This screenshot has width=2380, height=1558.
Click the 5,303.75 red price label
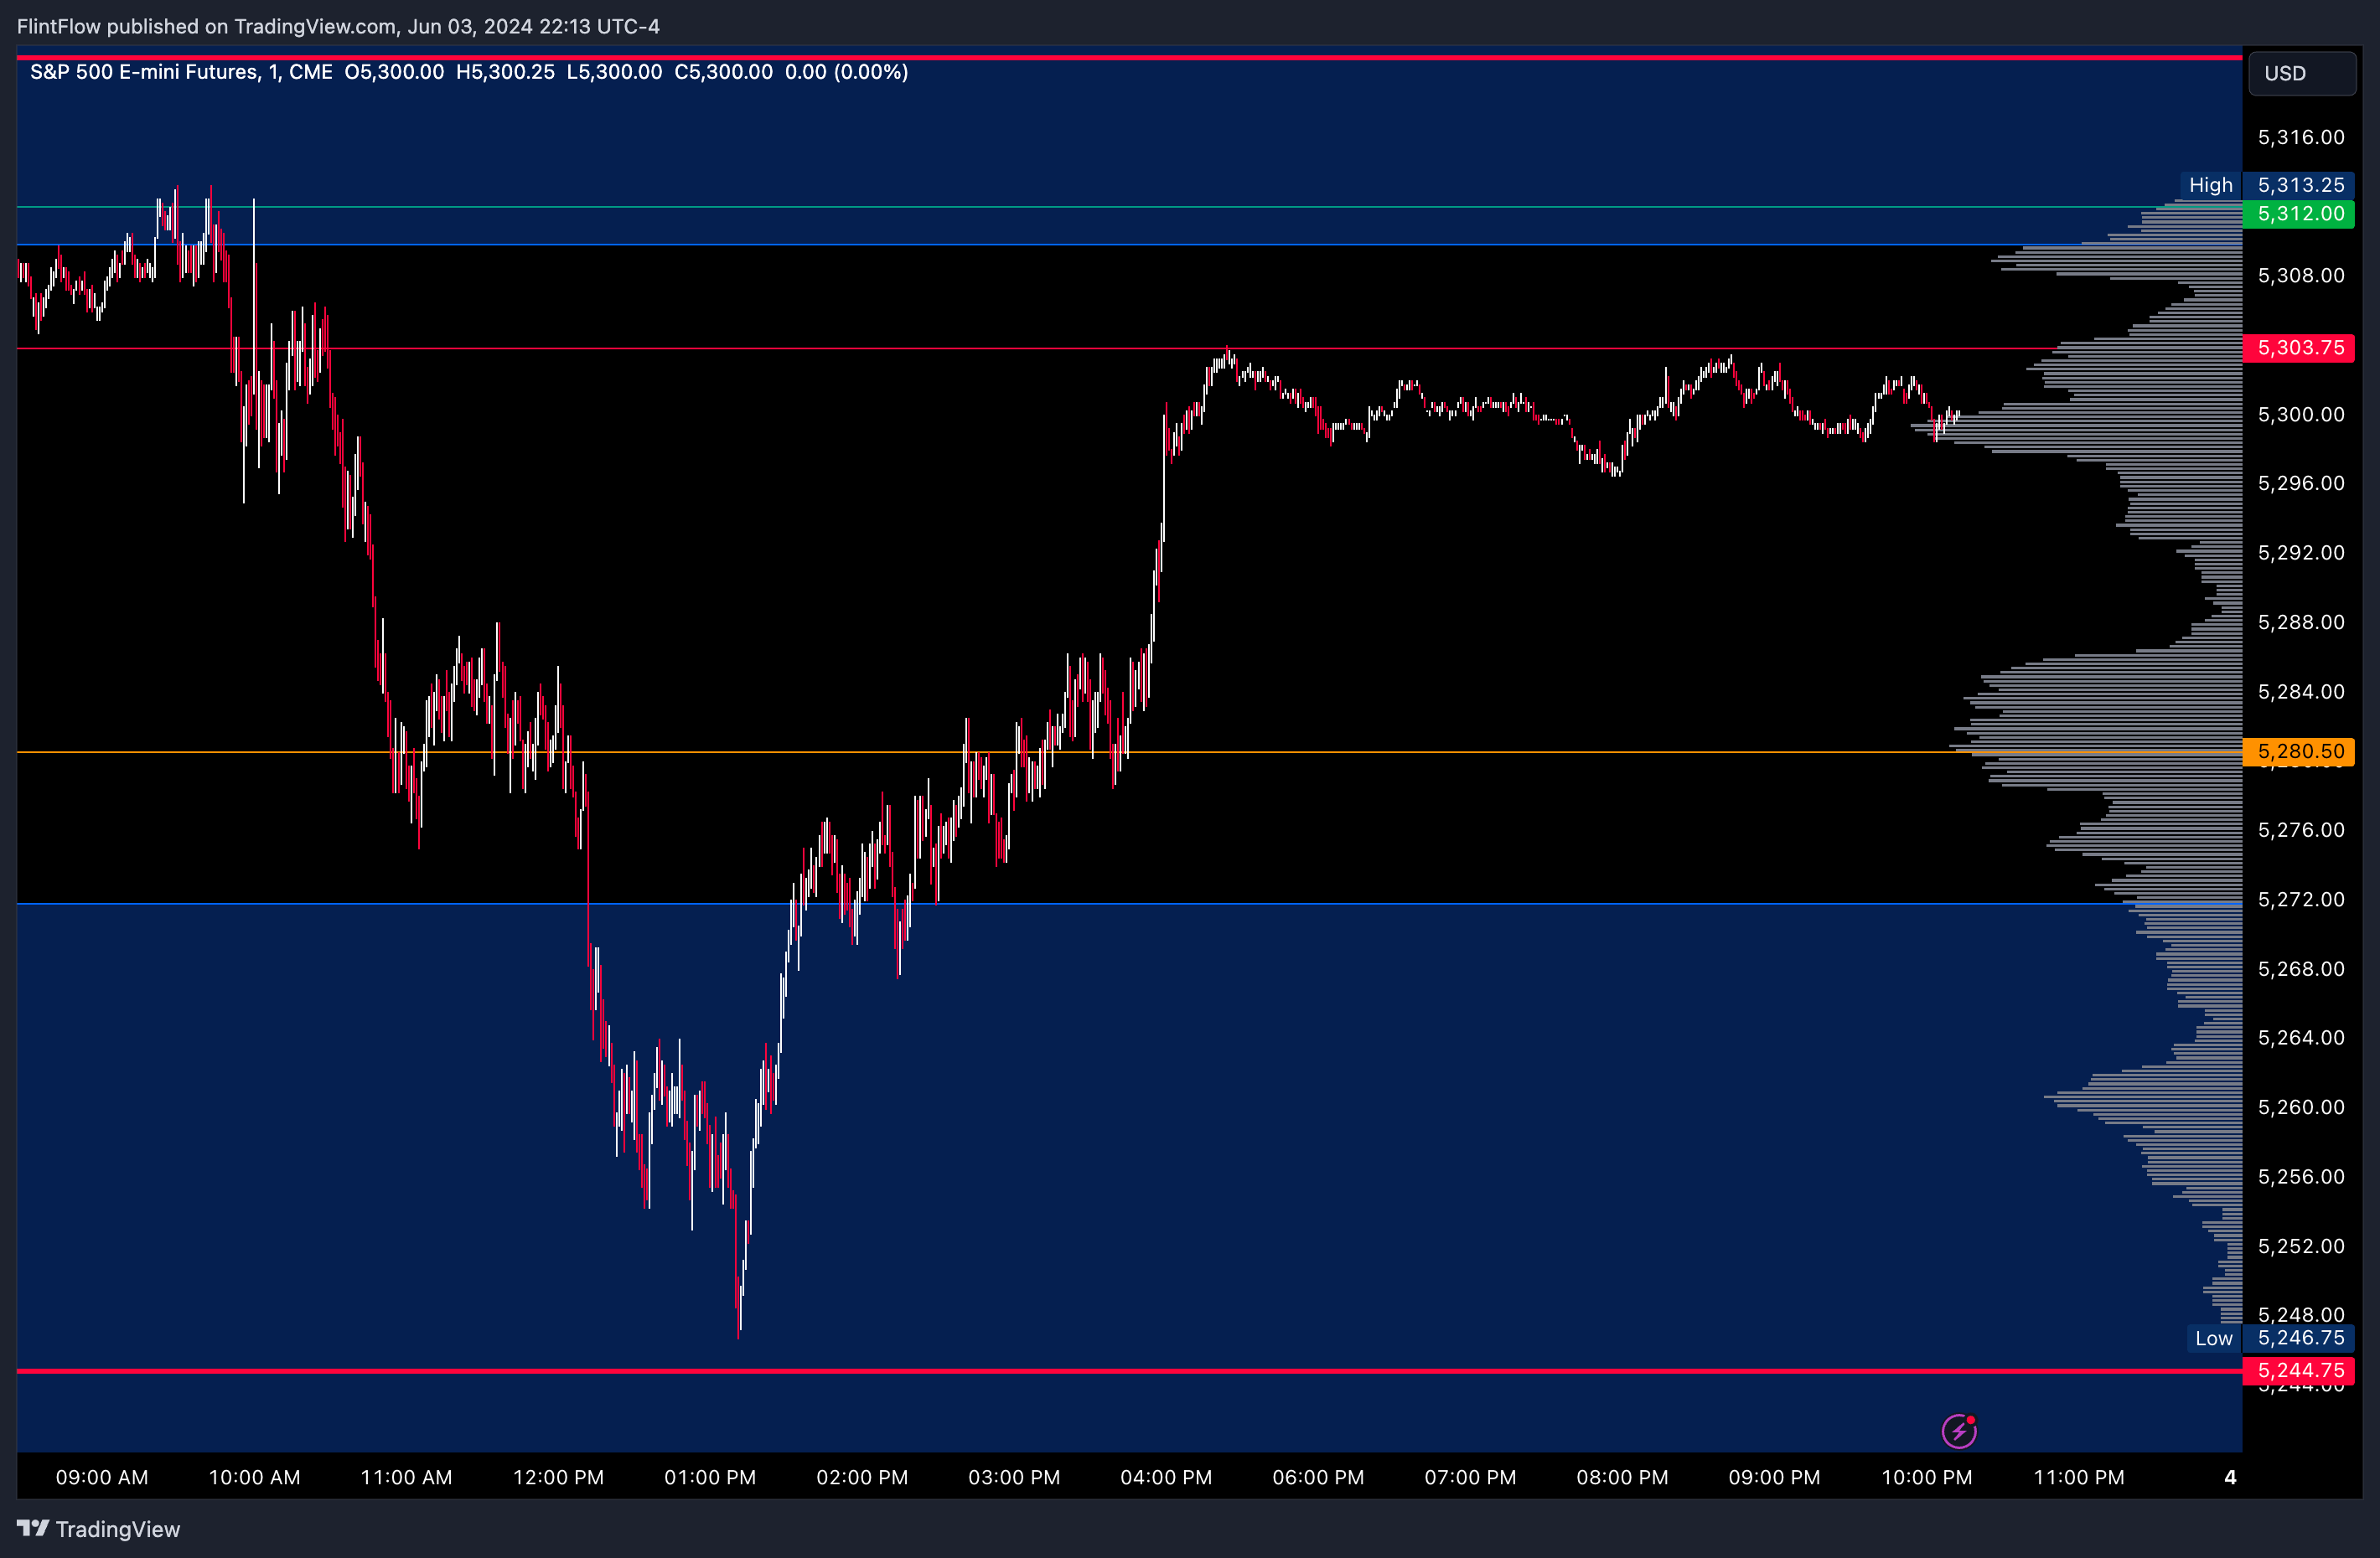2299,348
